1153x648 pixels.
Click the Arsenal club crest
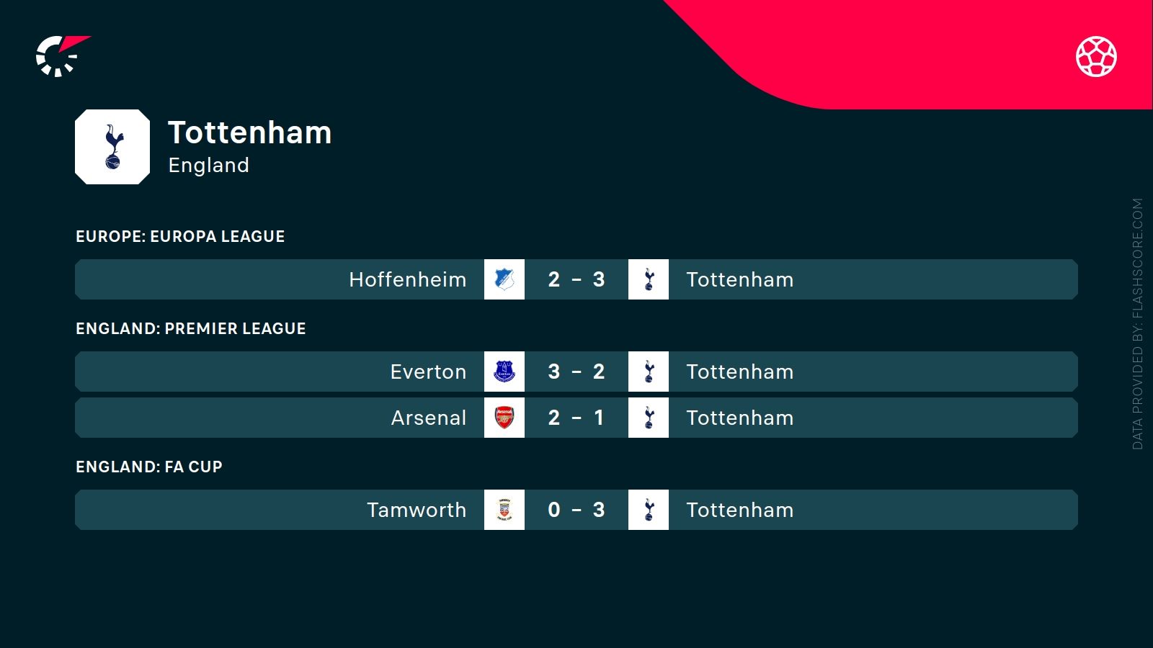click(x=504, y=418)
